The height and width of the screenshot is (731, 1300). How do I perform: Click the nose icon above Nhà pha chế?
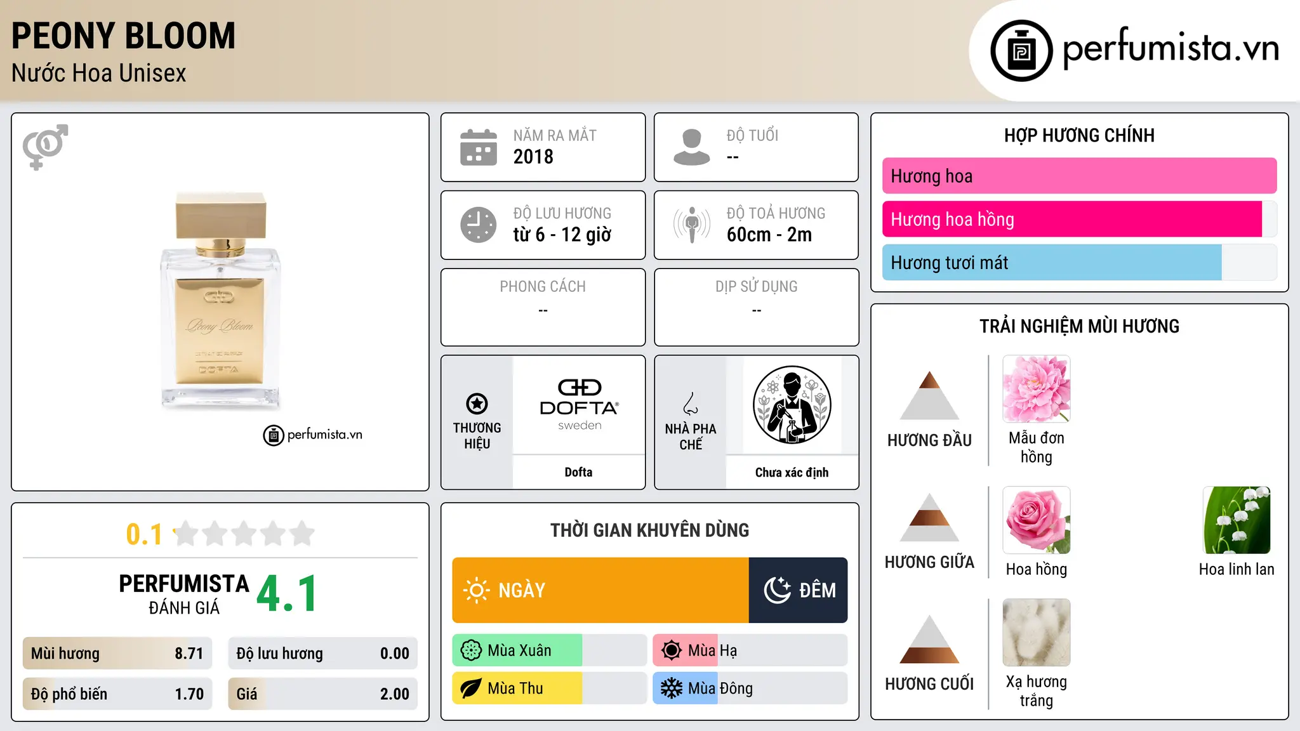[691, 404]
